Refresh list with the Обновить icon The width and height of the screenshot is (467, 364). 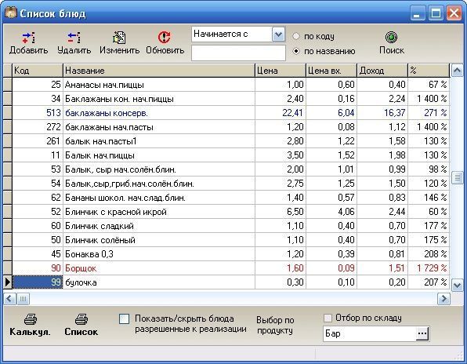[x=165, y=38]
